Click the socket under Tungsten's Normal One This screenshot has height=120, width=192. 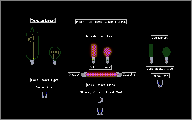[x=45, y=95]
